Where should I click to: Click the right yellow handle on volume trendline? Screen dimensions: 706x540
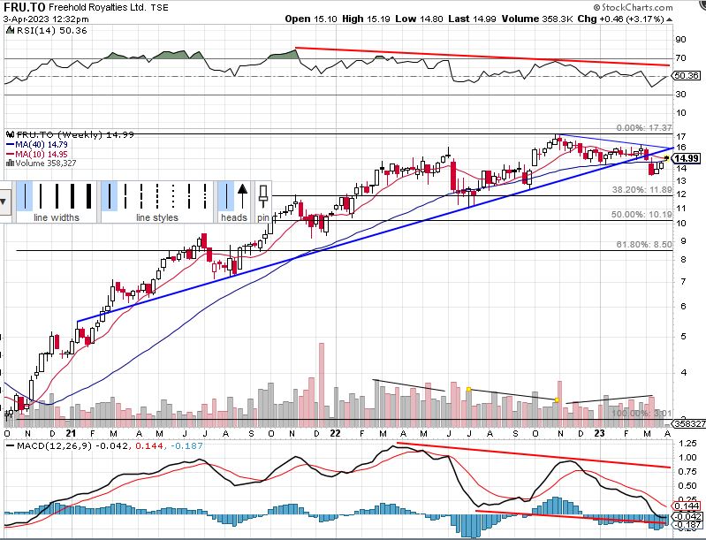click(x=557, y=400)
